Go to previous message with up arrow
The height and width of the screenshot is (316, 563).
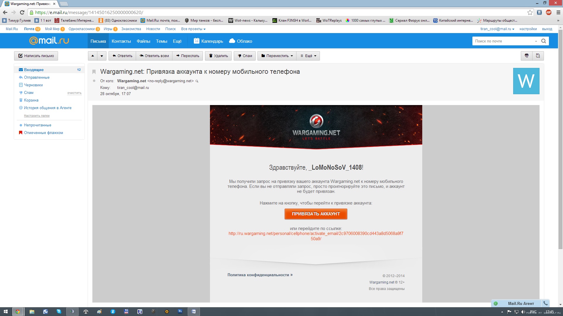pyautogui.click(x=93, y=56)
